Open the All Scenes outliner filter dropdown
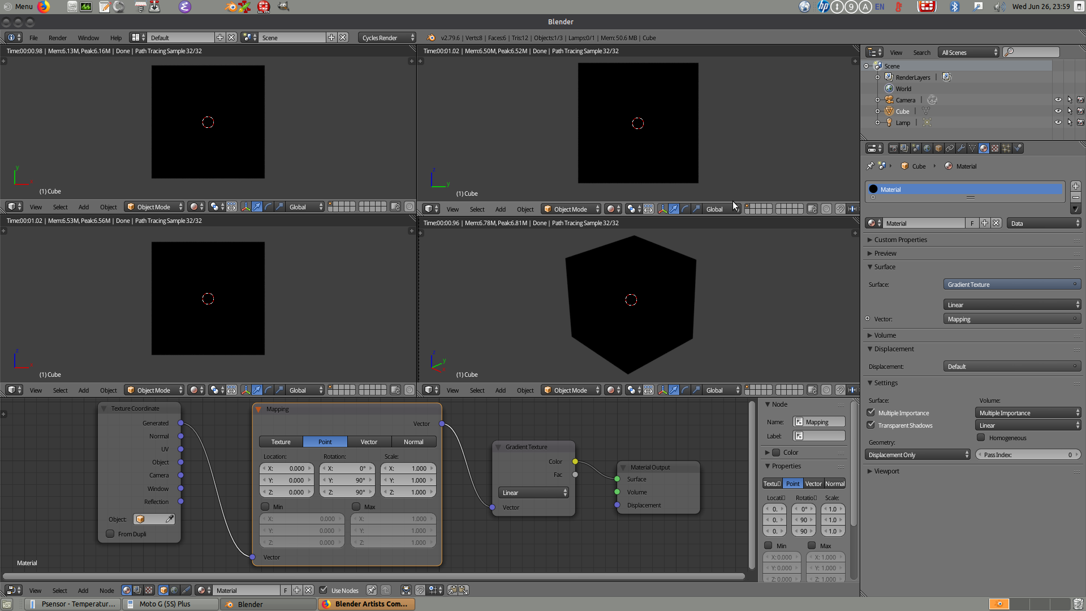The height and width of the screenshot is (611, 1086). pos(969,53)
